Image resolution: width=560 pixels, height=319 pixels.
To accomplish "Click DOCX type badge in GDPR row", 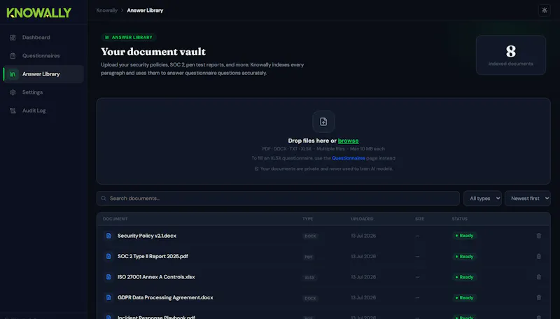I will pyautogui.click(x=310, y=298).
